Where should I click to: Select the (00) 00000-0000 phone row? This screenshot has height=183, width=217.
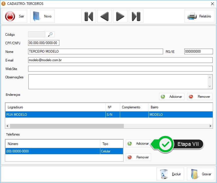tap(64, 151)
